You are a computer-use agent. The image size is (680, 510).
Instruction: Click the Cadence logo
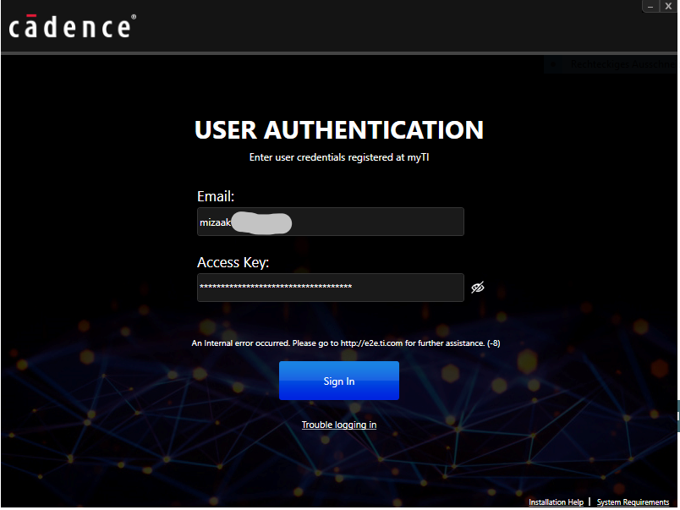pos(72,26)
